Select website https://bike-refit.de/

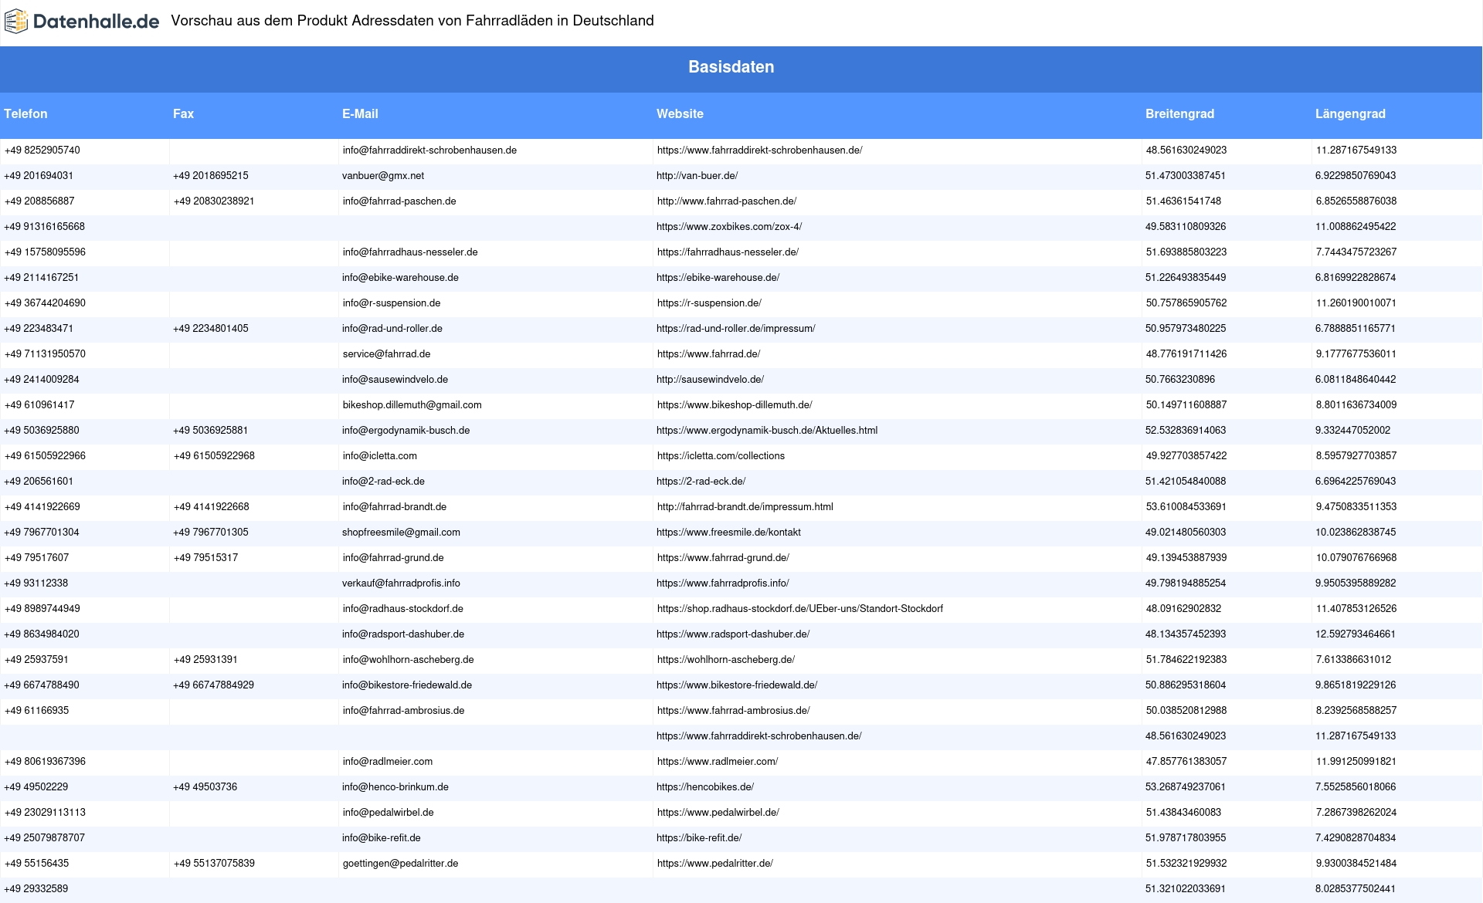click(699, 838)
